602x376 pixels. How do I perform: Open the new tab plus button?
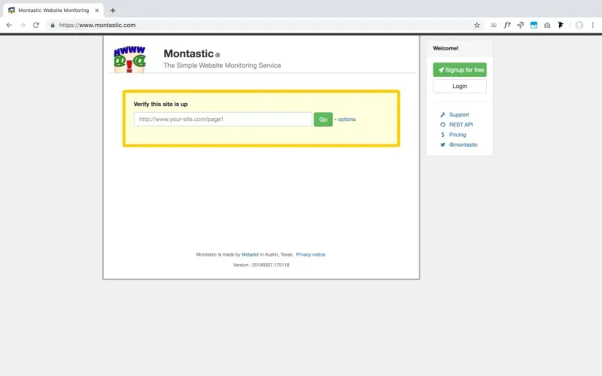click(x=112, y=11)
